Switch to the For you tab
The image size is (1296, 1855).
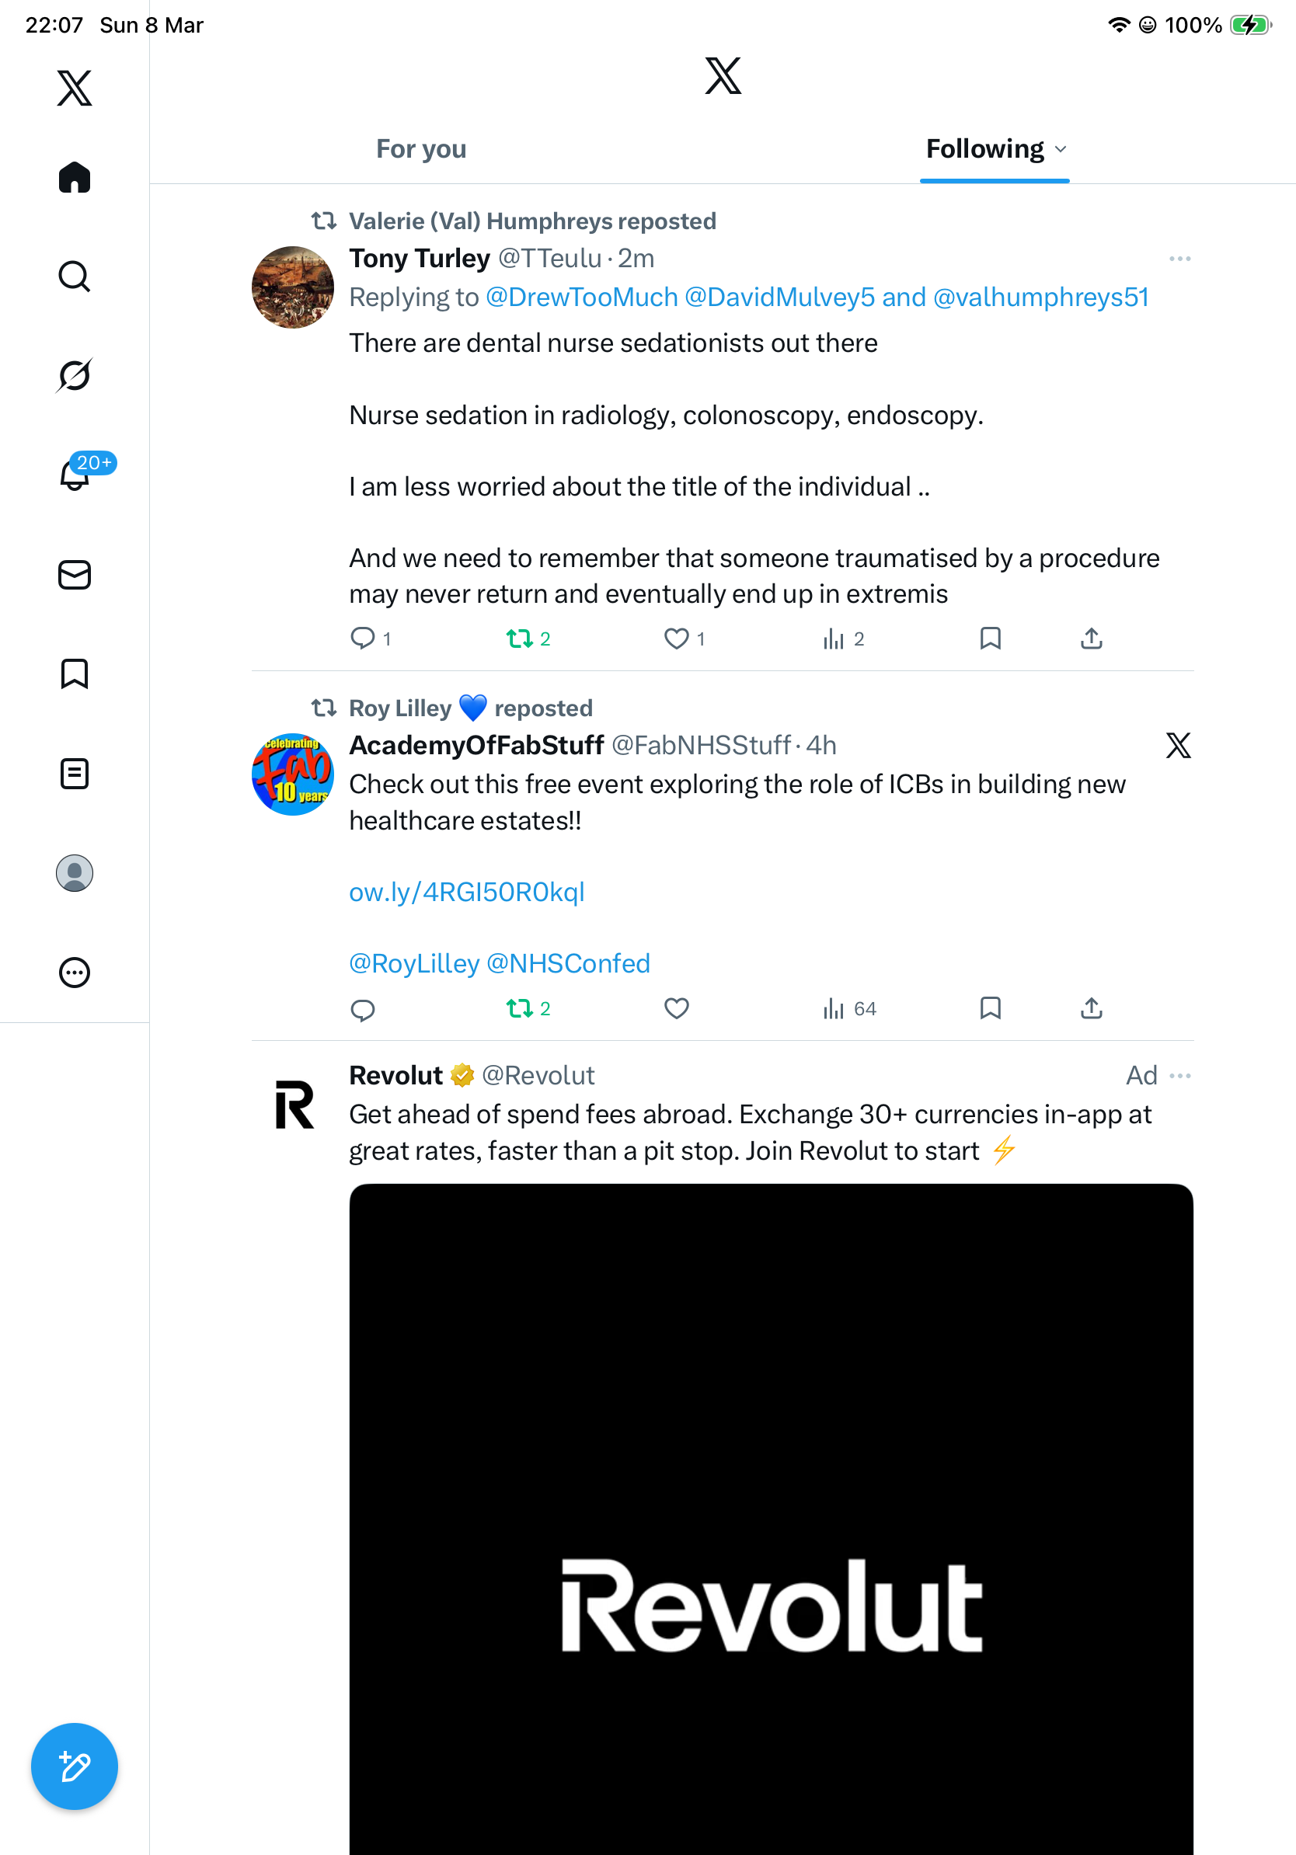point(421,148)
